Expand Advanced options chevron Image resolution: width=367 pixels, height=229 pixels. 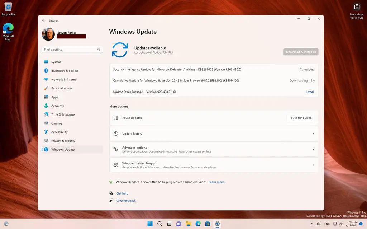(x=313, y=149)
